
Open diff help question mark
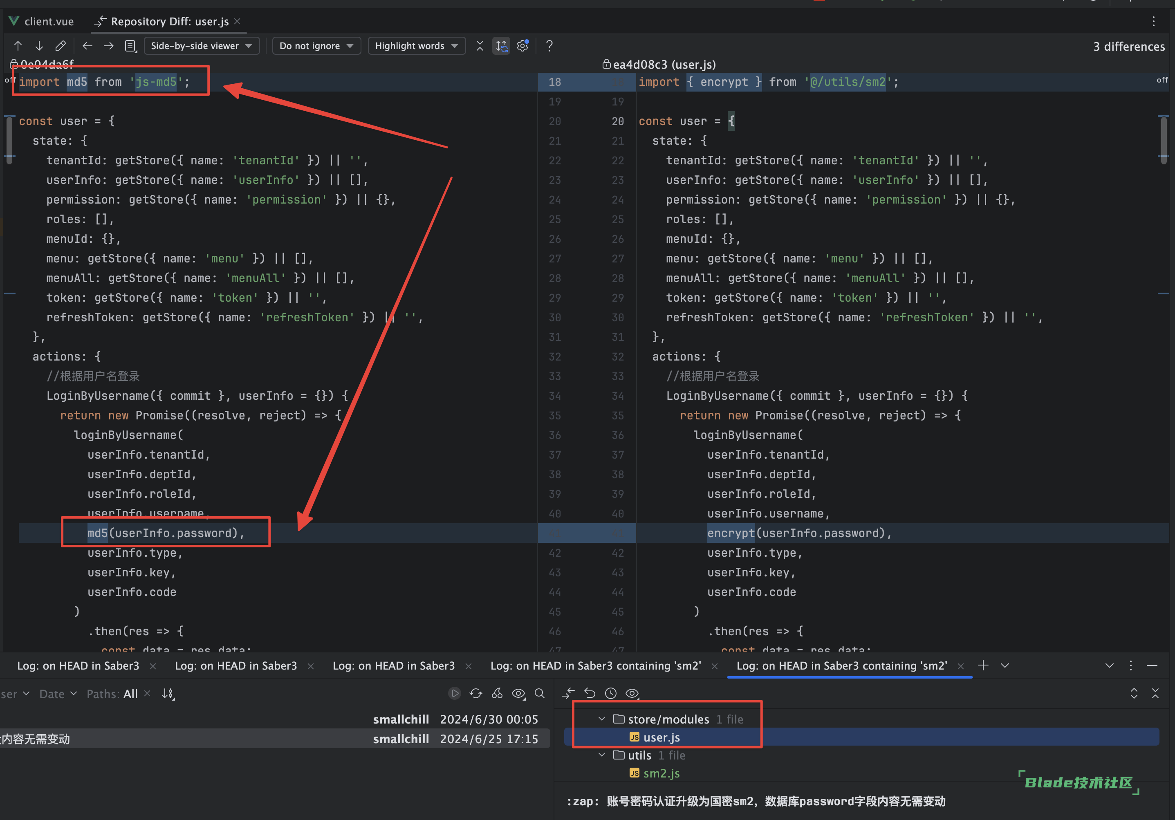pos(549,46)
